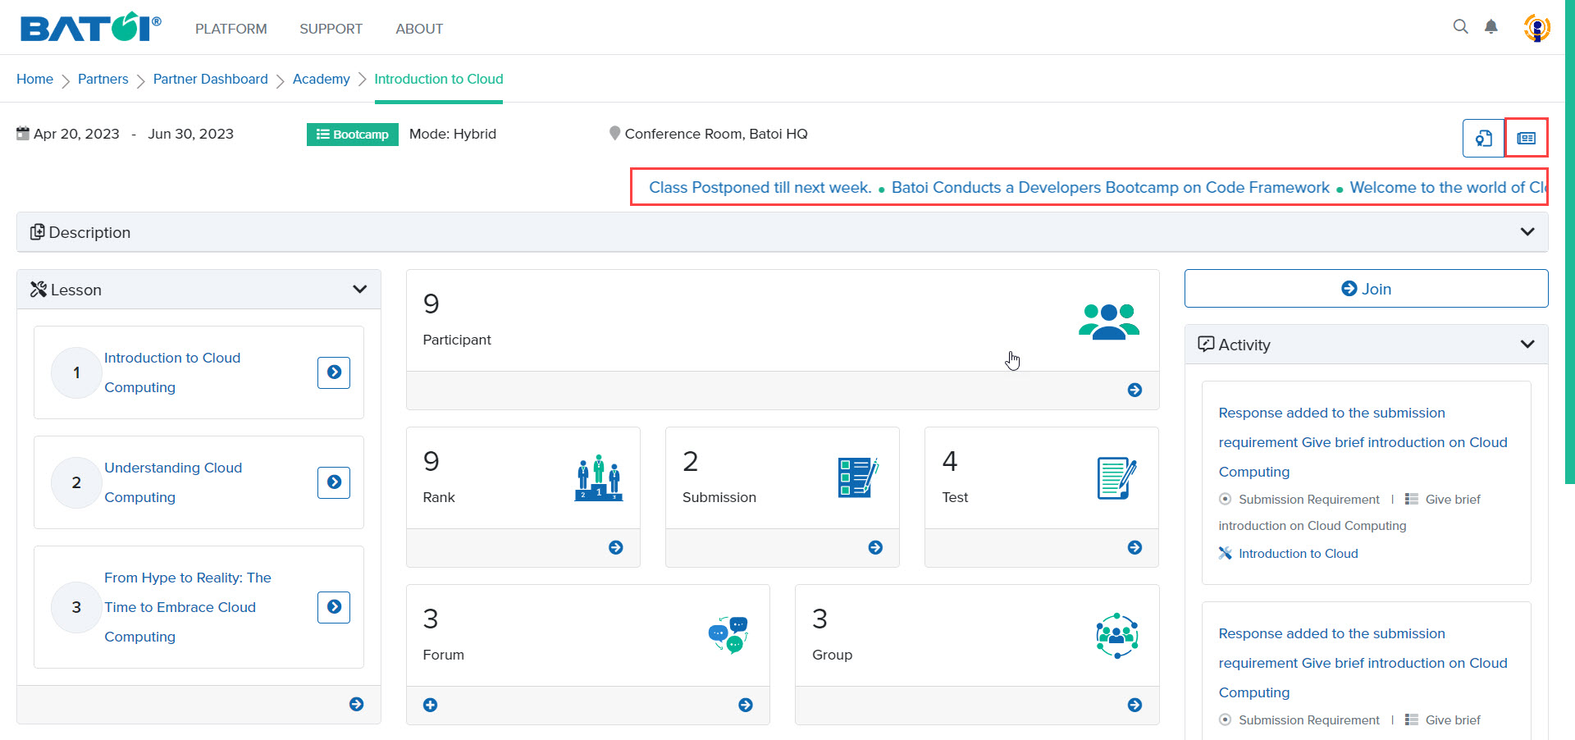The width and height of the screenshot is (1575, 740).
Task: Open Forum card arrow
Action: coord(746,705)
